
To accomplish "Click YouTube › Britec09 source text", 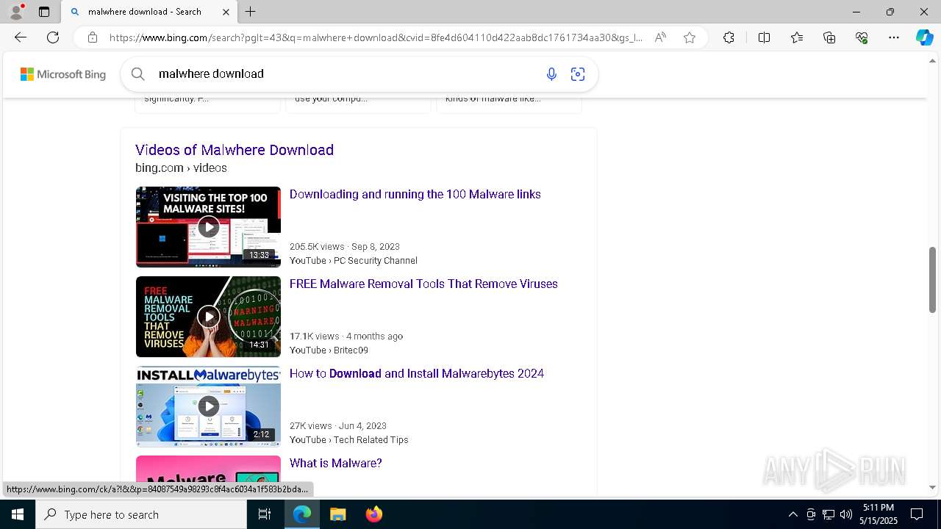I will click(329, 350).
